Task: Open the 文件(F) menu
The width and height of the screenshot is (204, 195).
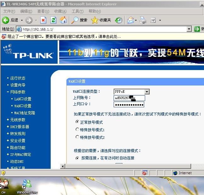Action: click(9, 11)
